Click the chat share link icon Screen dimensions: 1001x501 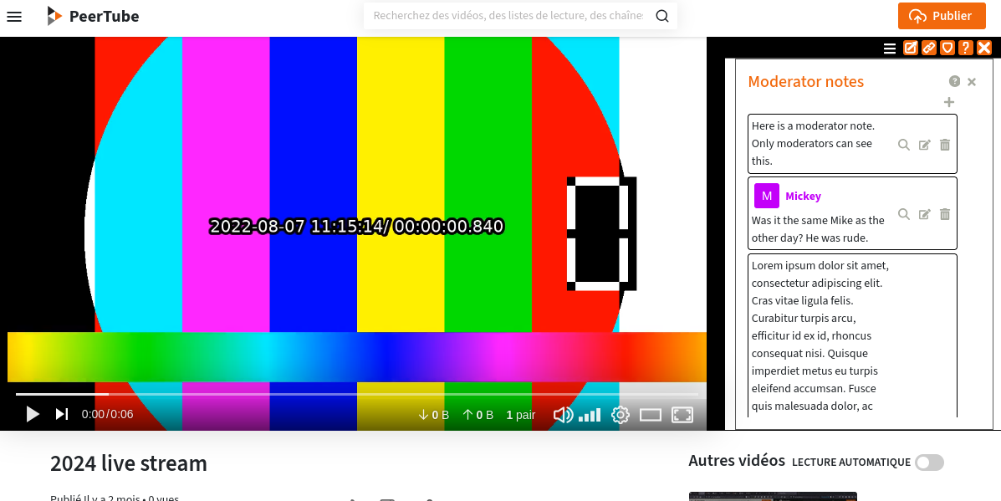tap(929, 48)
